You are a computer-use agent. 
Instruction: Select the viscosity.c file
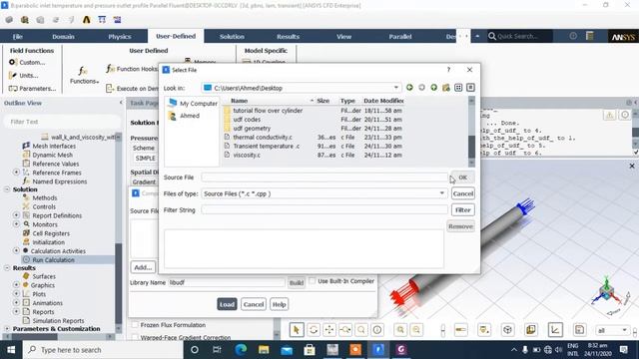tap(247, 155)
